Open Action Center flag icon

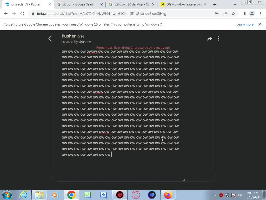point(234,195)
